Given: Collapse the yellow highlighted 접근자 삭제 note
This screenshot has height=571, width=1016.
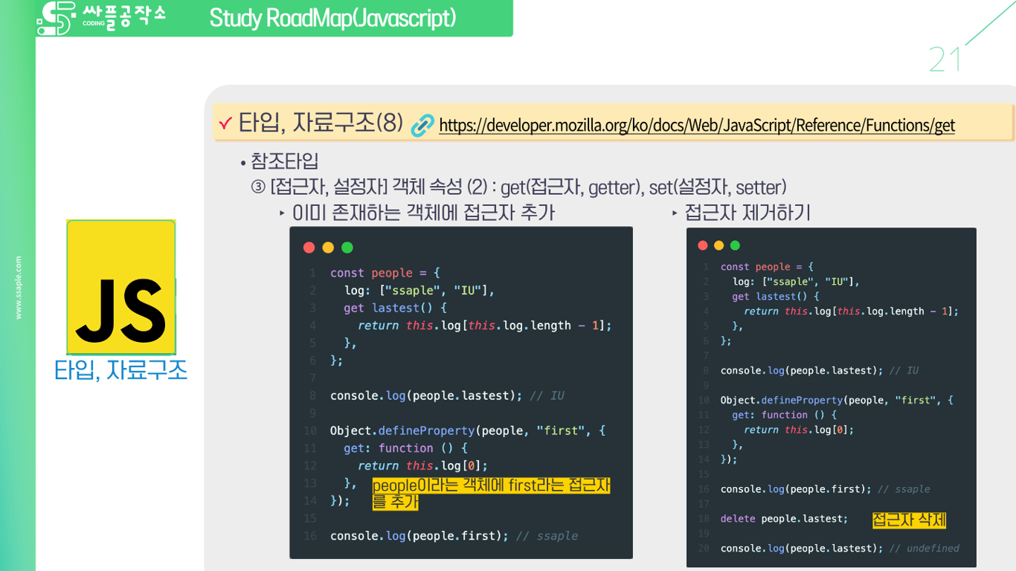Looking at the screenshot, I should click(x=909, y=520).
